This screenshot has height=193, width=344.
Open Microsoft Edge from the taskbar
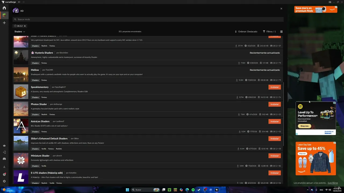coord(187,190)
